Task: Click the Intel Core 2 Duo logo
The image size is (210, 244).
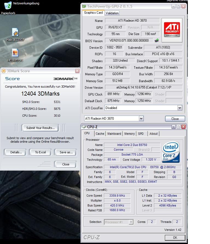Action: coord(171,152)
